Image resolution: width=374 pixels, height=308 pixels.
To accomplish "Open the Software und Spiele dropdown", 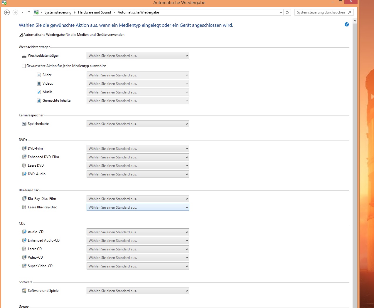I will [138, 291].
